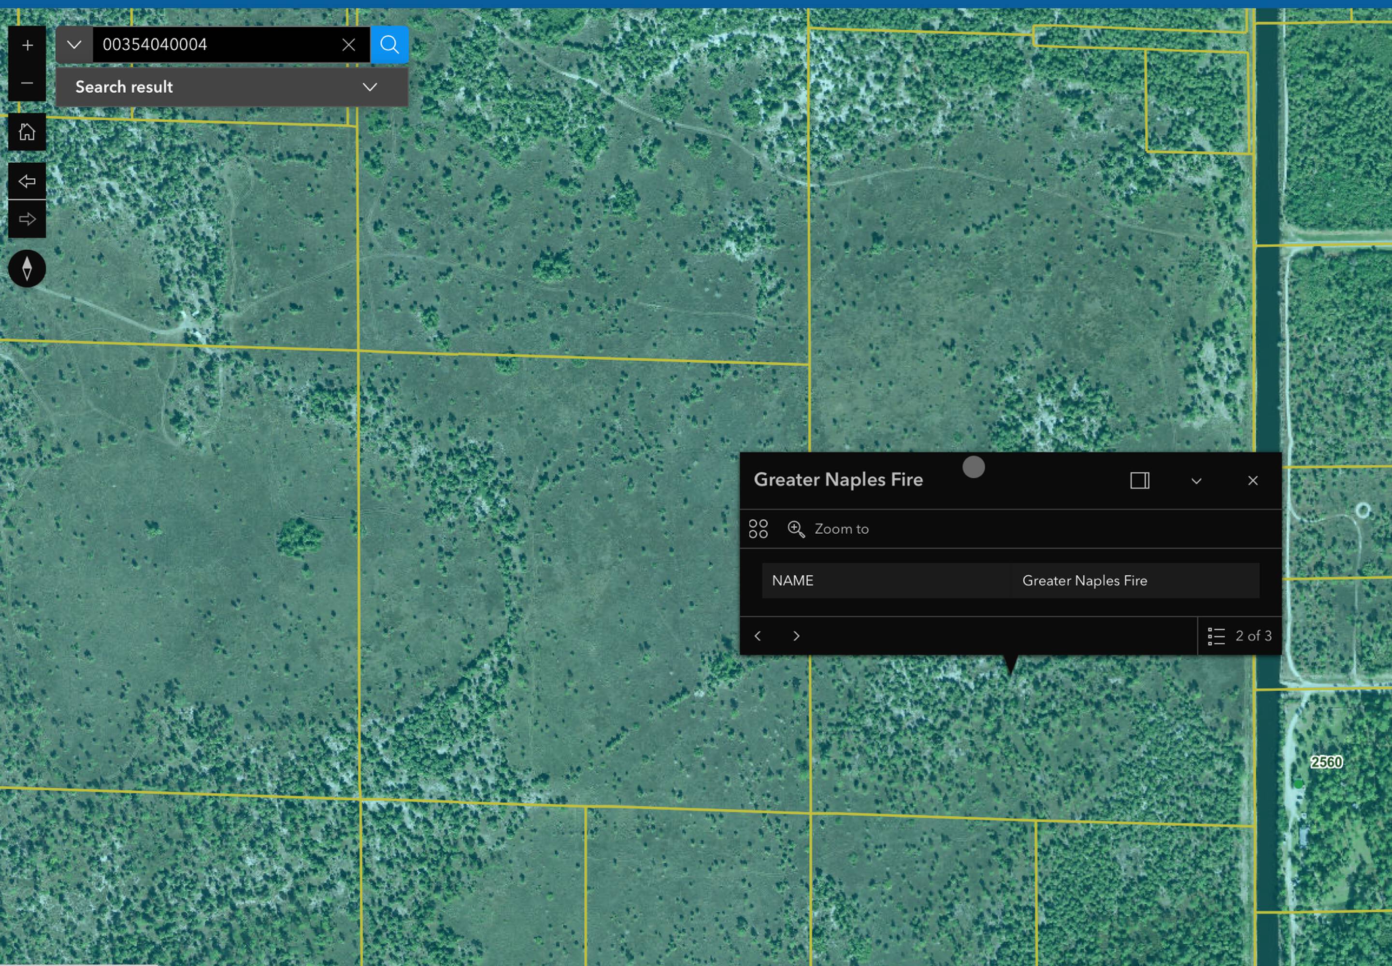Click the 2560 address label on map

[1326, 762]
